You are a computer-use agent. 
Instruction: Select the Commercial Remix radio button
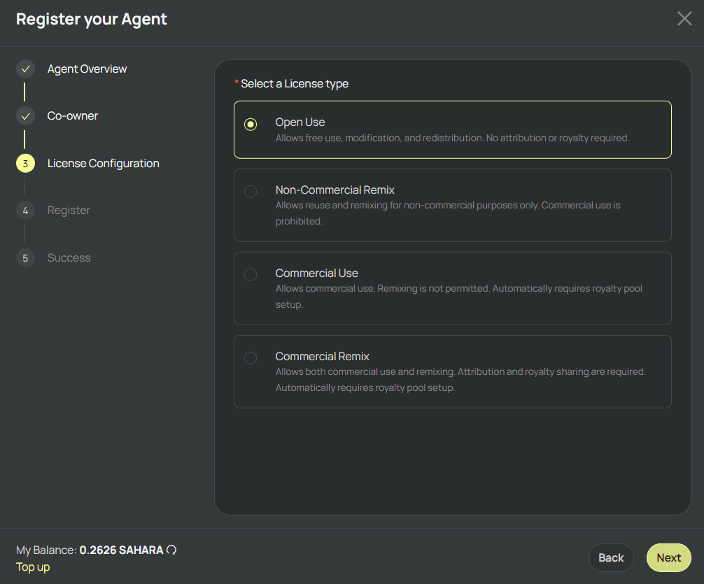[251, 358]
